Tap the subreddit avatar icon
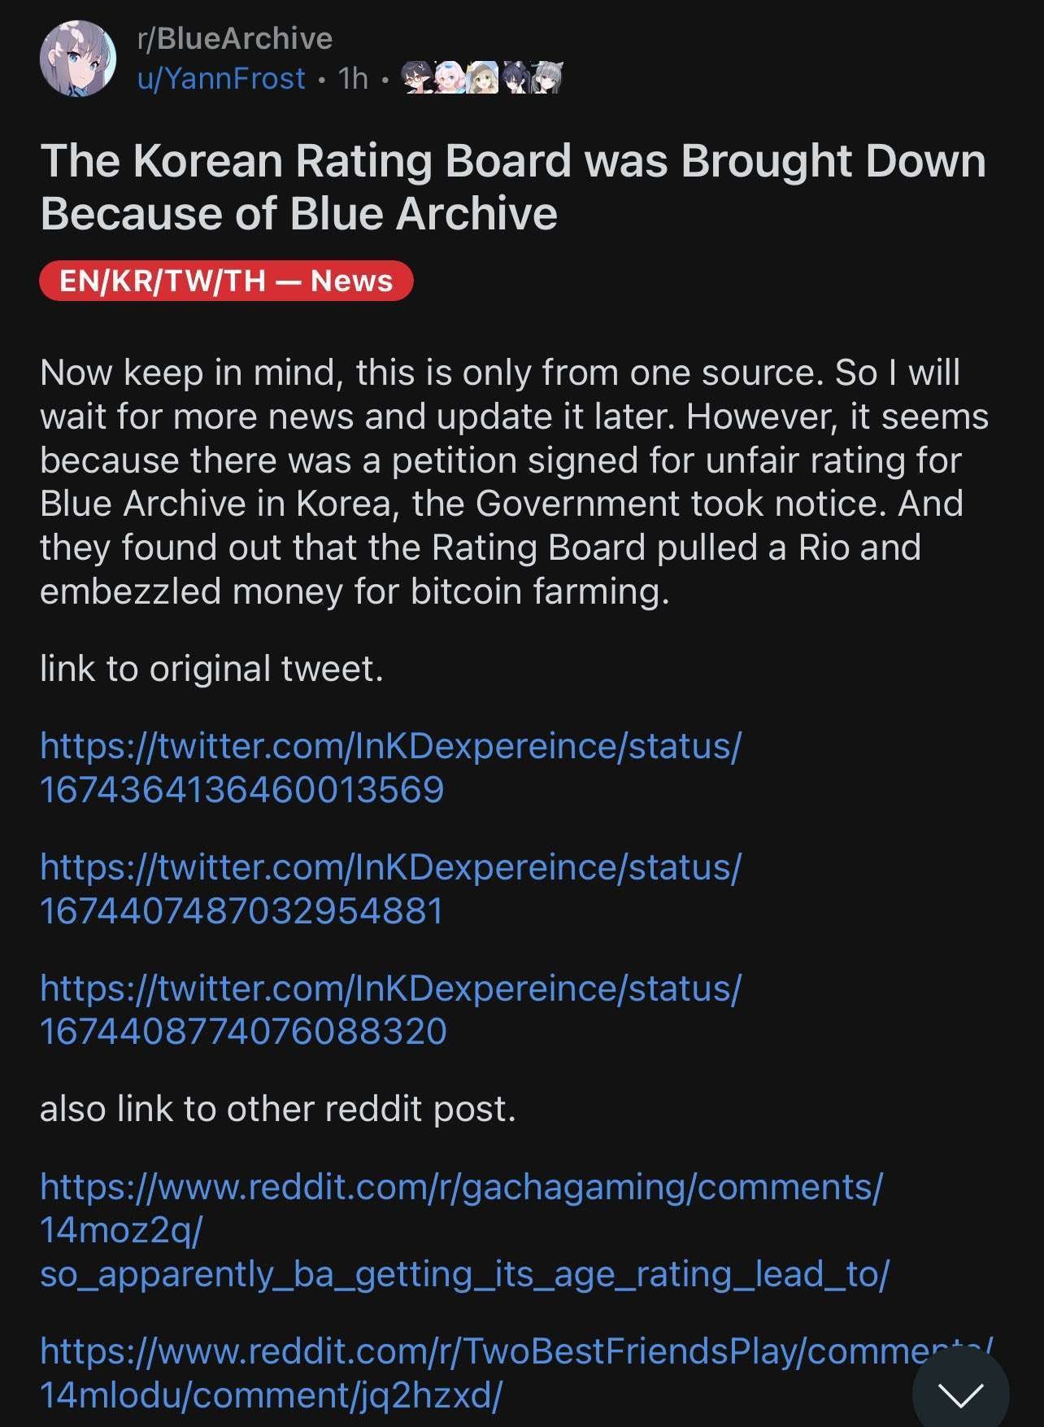The image size is (1044, 1427). pyautogui.click(x=78, y=59)
